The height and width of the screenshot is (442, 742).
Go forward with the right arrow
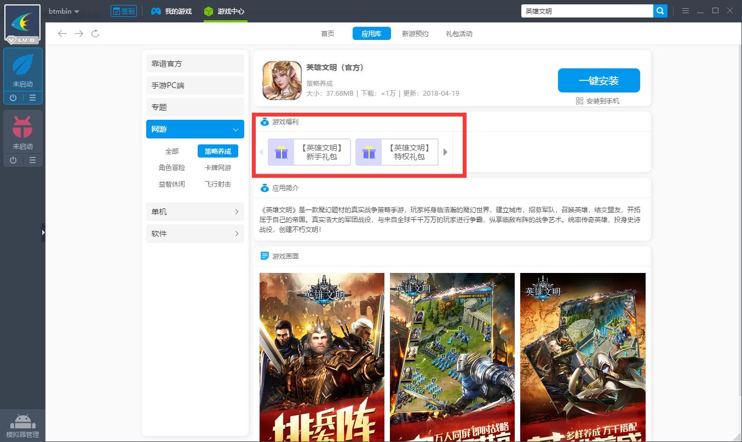pos(79,34)
